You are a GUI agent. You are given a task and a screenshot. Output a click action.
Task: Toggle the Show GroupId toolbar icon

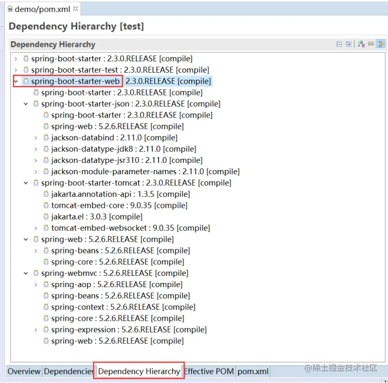pos(371,44)
